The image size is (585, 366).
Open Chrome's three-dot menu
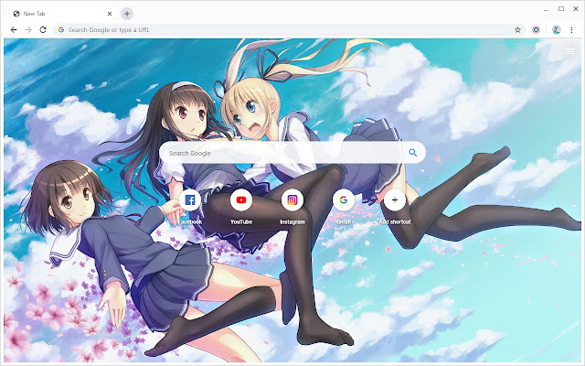coord(571,30)
